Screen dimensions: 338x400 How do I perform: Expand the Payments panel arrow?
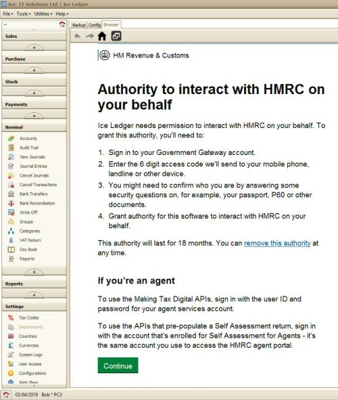[34, 116]
